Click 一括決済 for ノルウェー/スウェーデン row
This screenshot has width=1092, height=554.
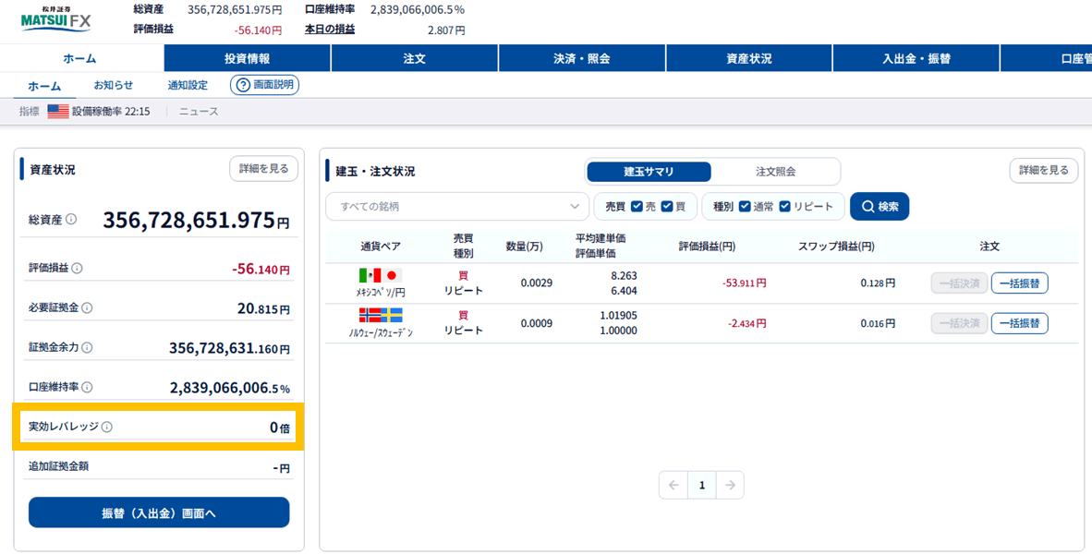tap(959, 323)
